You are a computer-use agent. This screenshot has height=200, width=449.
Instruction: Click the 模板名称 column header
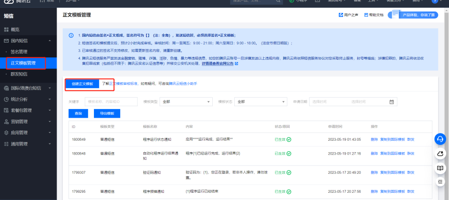point(150,126)
